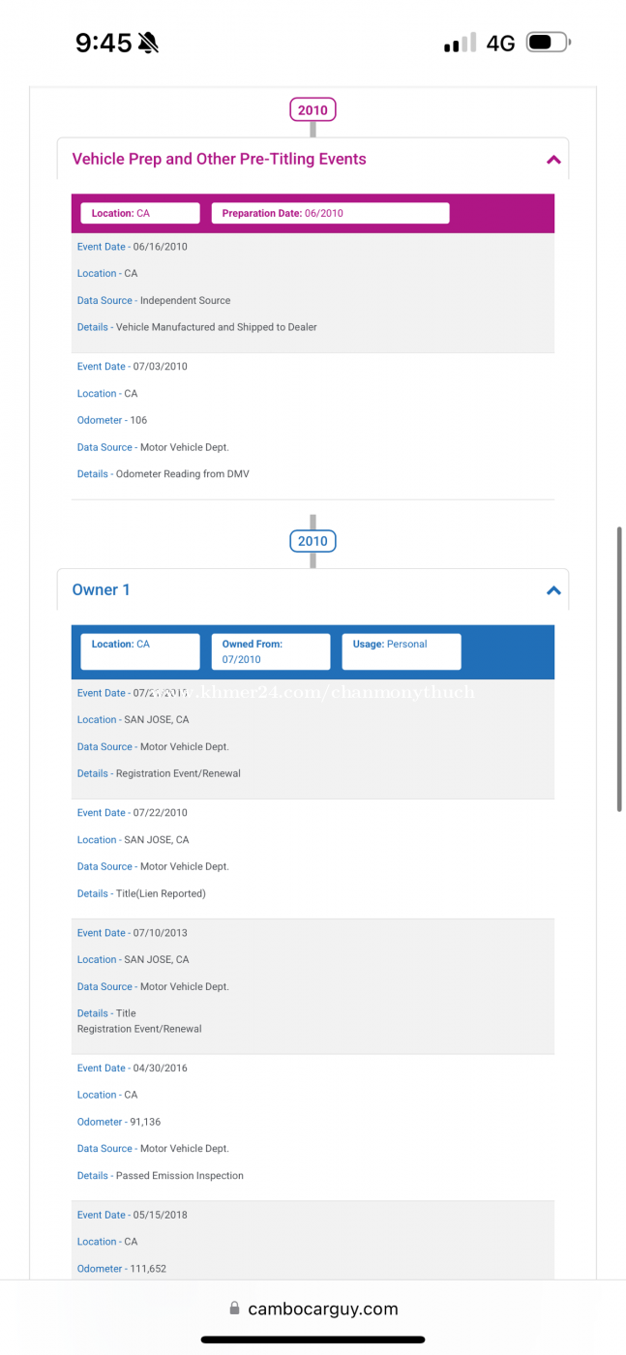Select Location - SAN JOSE, CA in 07/10/2013 event
Viewport: 626px width, 1355px height.
(x=134, y=960)
